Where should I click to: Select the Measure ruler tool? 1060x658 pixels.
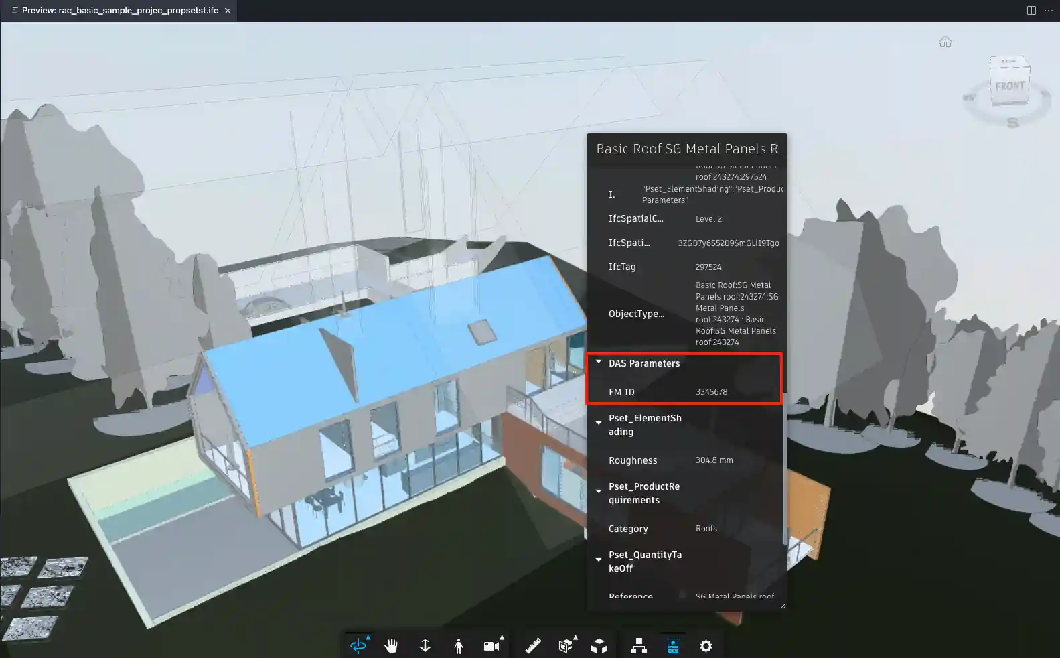533,645
